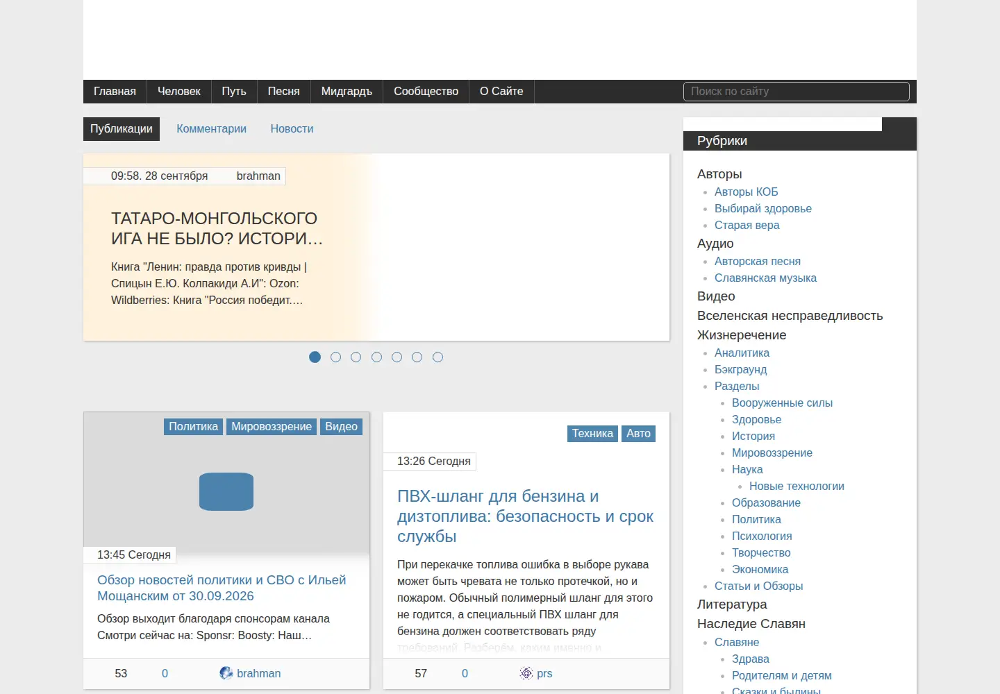1000x694 pixels.
Task: Click the brahman avatar icon in card footer
Action: tap(226, 673)
